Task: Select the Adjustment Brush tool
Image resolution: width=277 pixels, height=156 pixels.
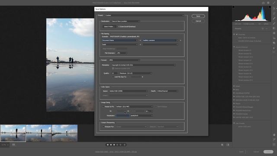Action: (274, 23)
